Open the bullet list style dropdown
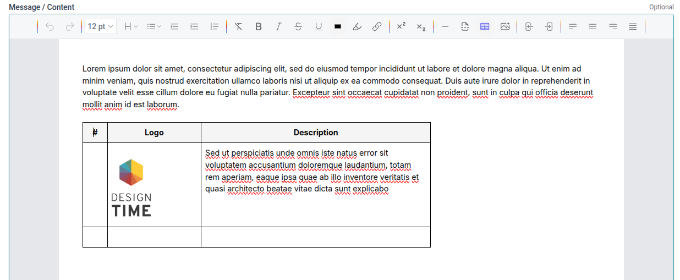The height and width of the screenshot is (280, 680). (154, 26)
